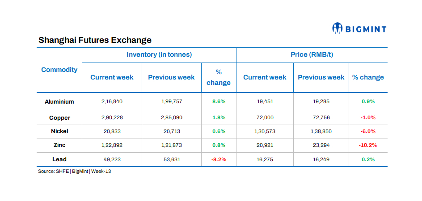Screen dimensions: 422x201
Task: Click the Source: SHFE footnote text
Action: pos(74,171)
